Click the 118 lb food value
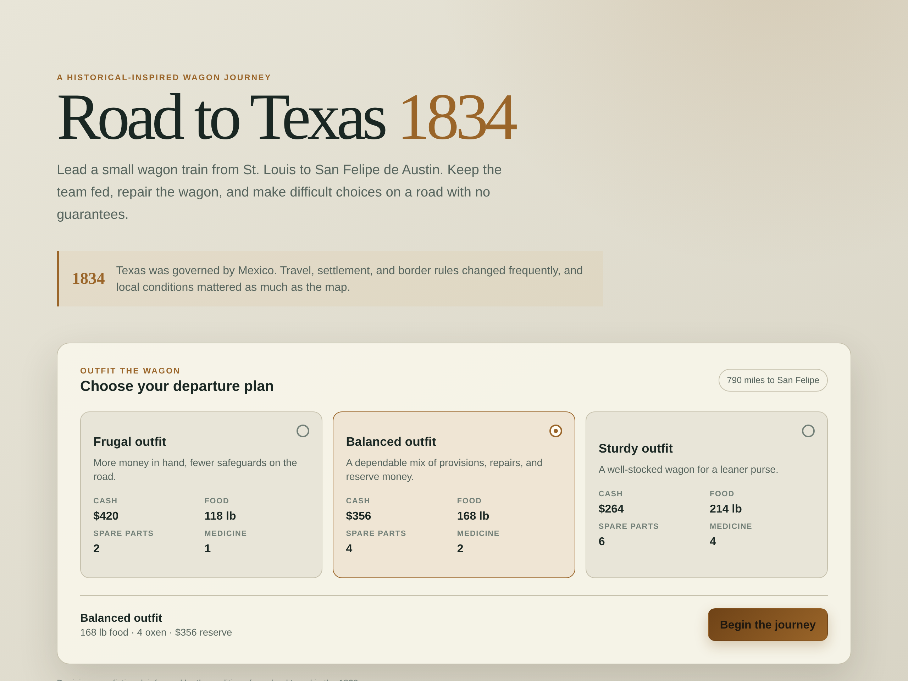 pos(220,516)
